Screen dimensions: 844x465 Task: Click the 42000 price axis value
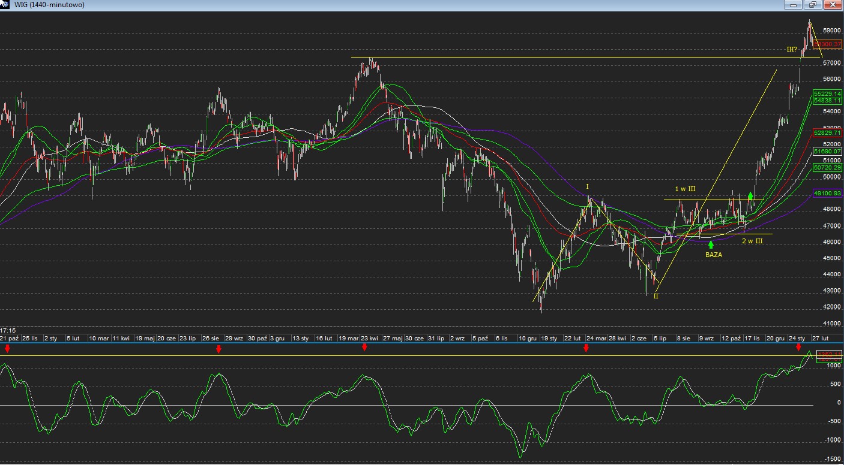pos(831,307)
